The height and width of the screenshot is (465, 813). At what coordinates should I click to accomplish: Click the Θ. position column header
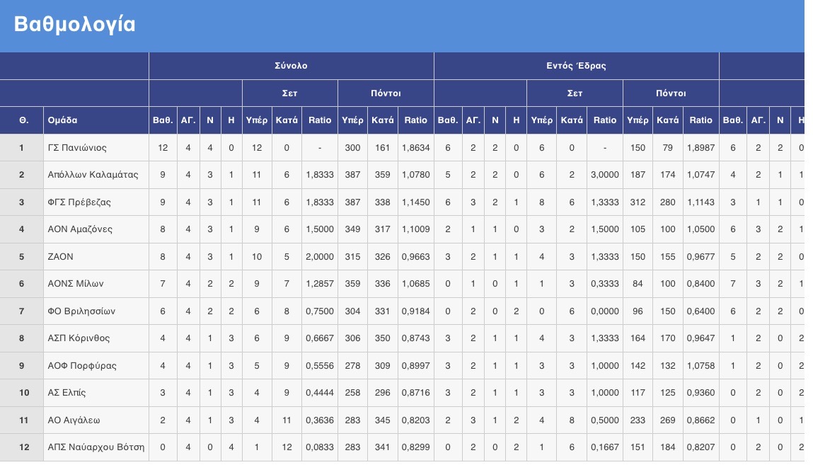[23, 120]
